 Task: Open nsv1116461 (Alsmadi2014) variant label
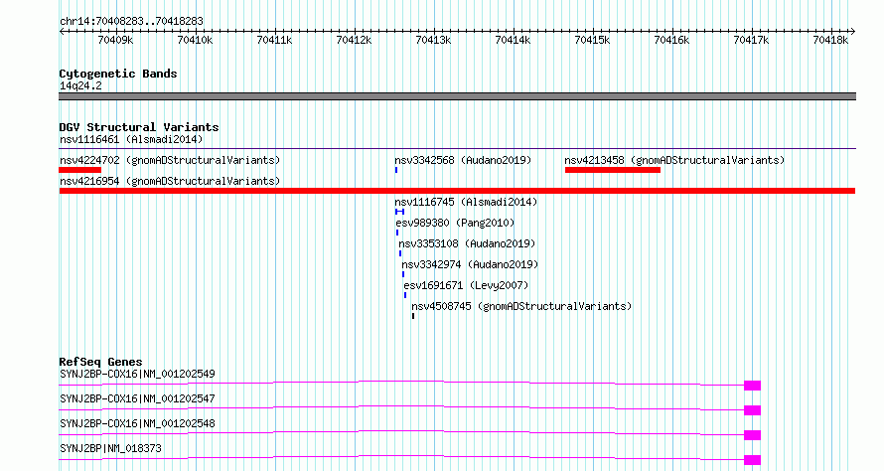point(131,139)
